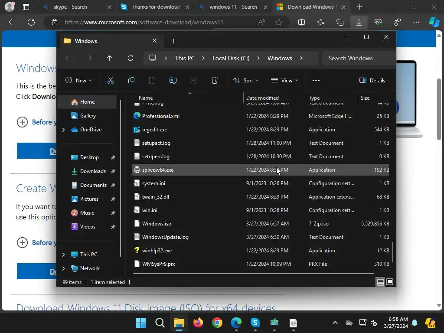
Task: Expand chevron after Windows in address bar
Action: pyautogui.click(x=301, y=58)
